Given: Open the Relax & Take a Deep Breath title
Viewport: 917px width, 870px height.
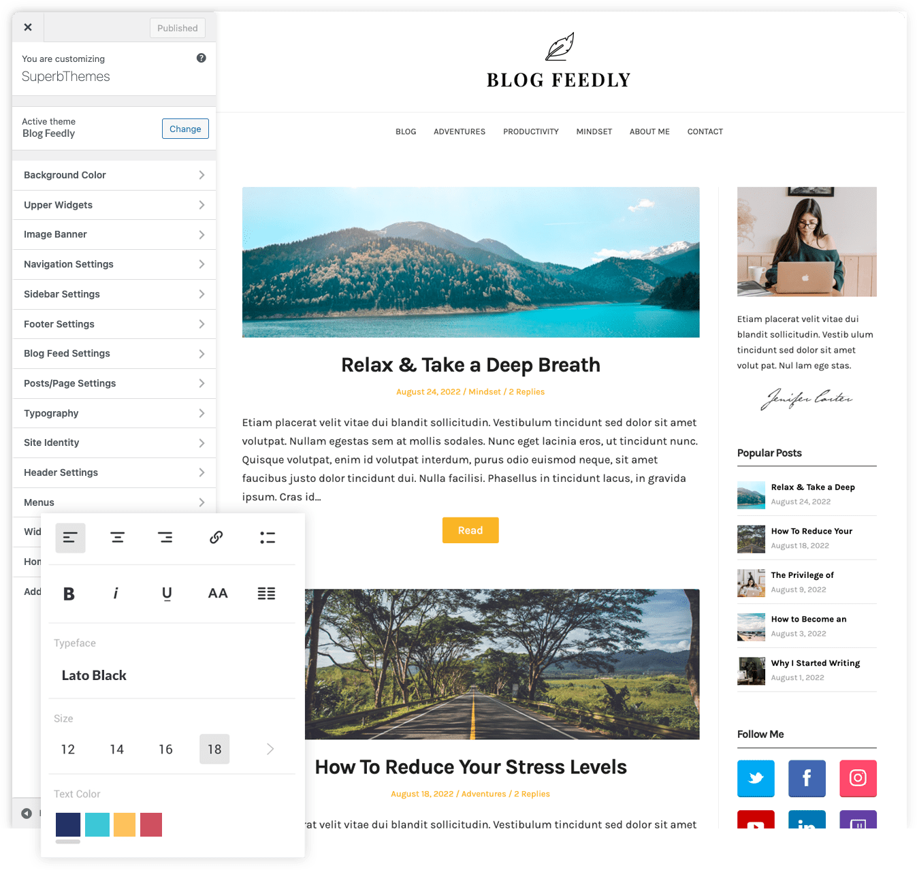Looking at the screenshot, I should 470,365.
